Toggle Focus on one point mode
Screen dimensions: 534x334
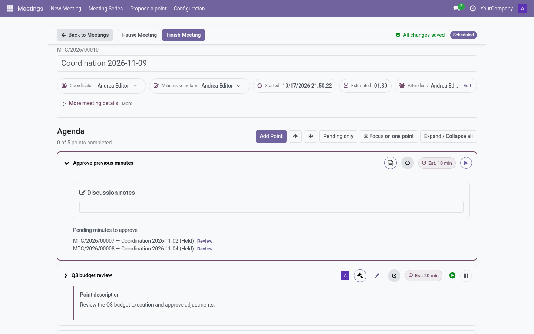[389, 136]
